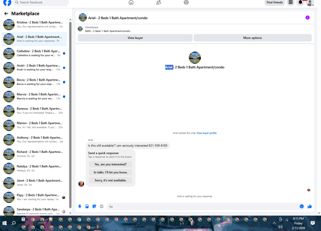Attach a photo using the image icon
The image size is (321, 231).
point(87,206)
